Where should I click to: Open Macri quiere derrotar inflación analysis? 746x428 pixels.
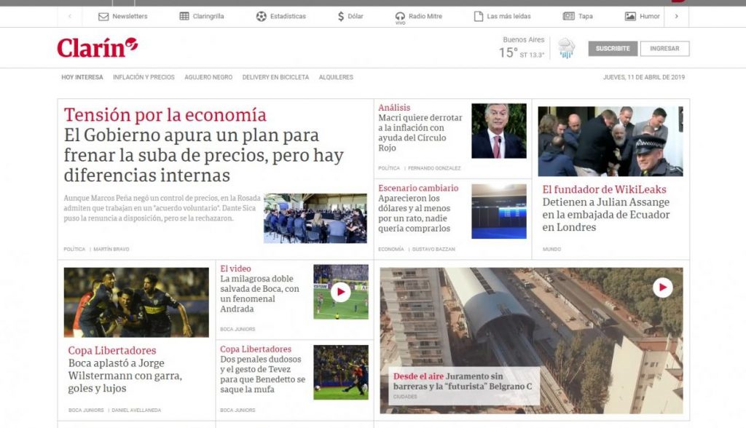[x=420, y=132]
